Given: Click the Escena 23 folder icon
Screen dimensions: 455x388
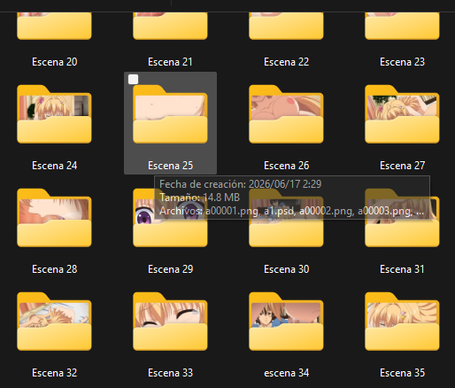Looking at the screenshot, I should (402, 26).
